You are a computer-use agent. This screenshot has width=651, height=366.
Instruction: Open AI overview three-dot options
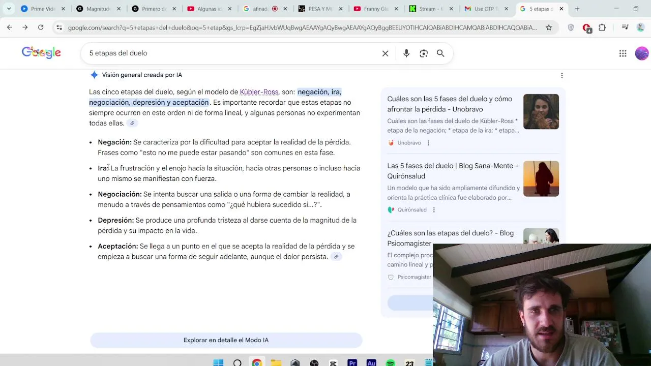pos(562,75)
